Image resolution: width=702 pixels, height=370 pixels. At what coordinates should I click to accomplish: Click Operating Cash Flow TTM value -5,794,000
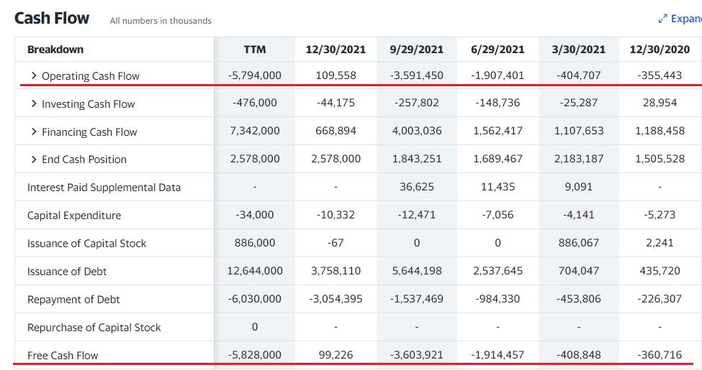255,75
